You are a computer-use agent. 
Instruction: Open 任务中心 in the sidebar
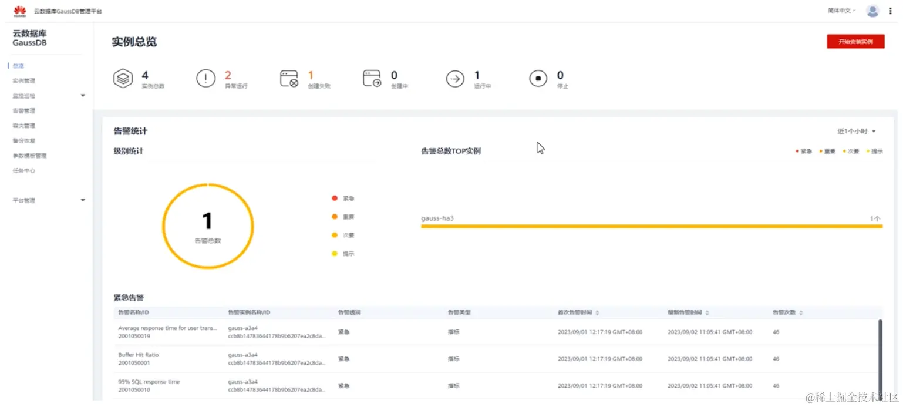(x=24, y=171)
